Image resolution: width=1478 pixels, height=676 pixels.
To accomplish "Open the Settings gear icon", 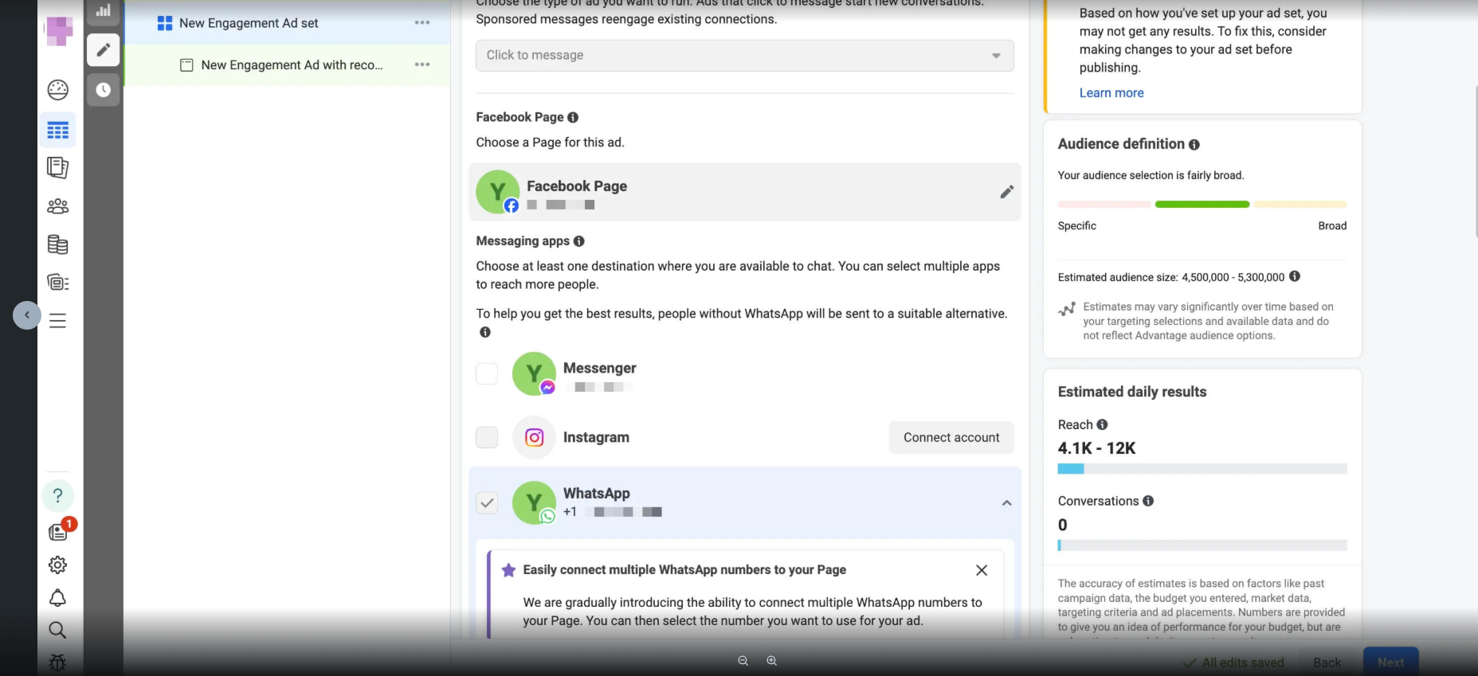I will pos(57,565).
